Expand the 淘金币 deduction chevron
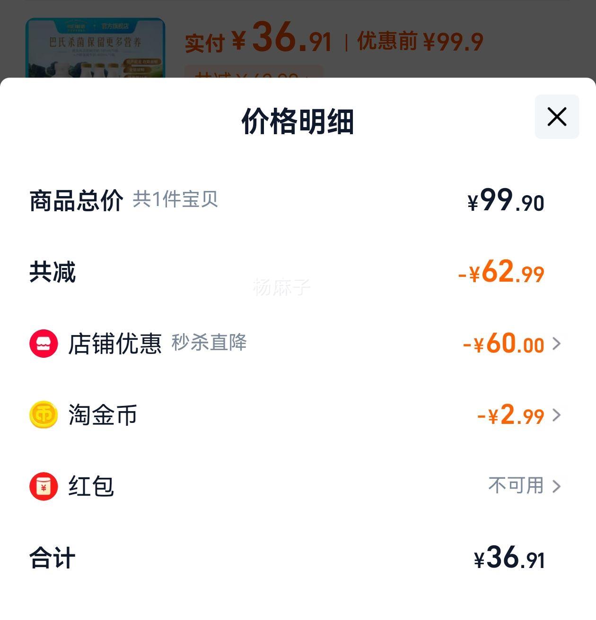This screenshot has width=596, height=620. pos(557,415)
